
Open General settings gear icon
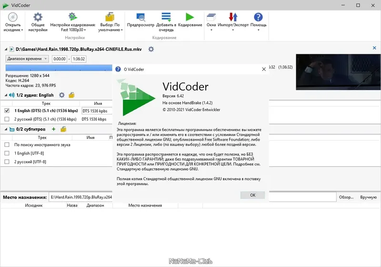(38, 17)
